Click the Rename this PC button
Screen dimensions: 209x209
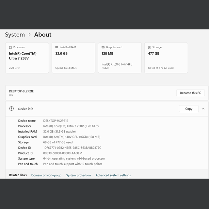pos(190,93)
